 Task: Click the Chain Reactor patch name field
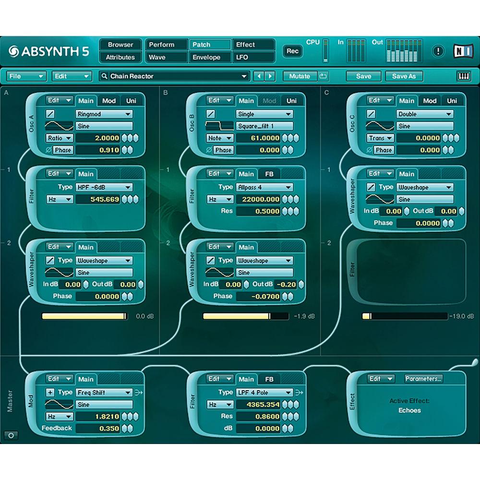[x=173, y=76]
